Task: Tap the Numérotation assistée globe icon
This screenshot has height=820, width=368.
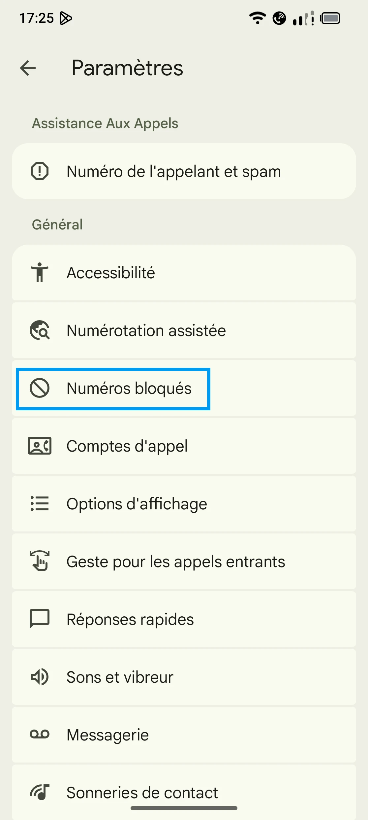Action: pos(40,330)
